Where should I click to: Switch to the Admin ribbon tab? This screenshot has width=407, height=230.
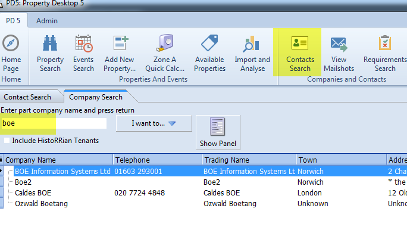point(47,20)
